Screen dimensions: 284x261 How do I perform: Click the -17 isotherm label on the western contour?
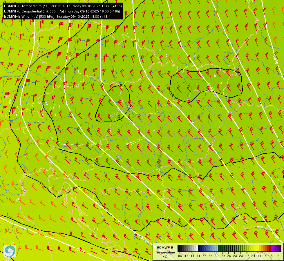click(41, 184)
